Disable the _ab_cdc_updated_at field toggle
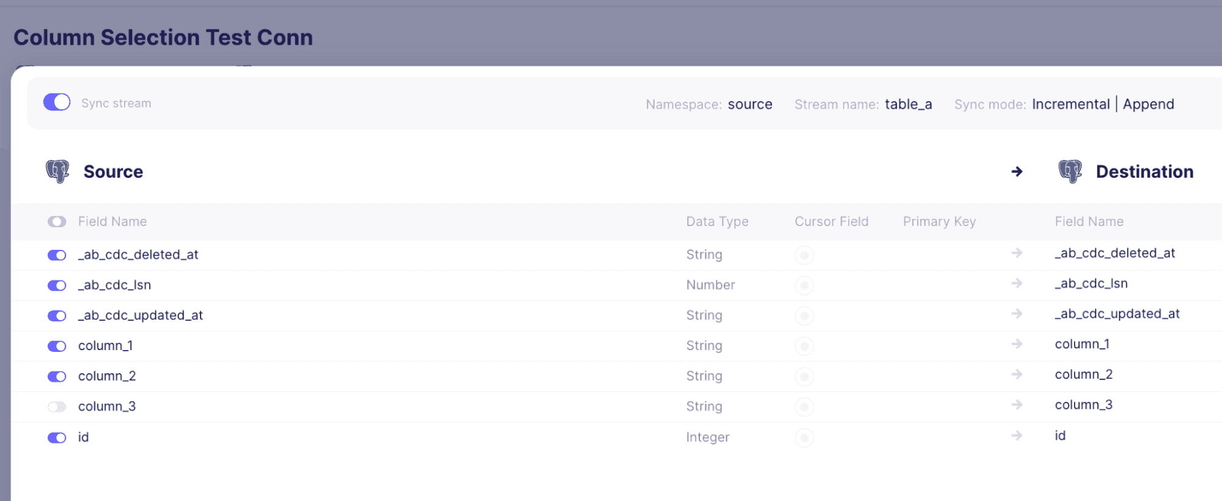1222x501 pixels. point(57,316)
